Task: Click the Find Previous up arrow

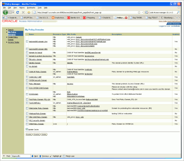Action: coord(40,156)
